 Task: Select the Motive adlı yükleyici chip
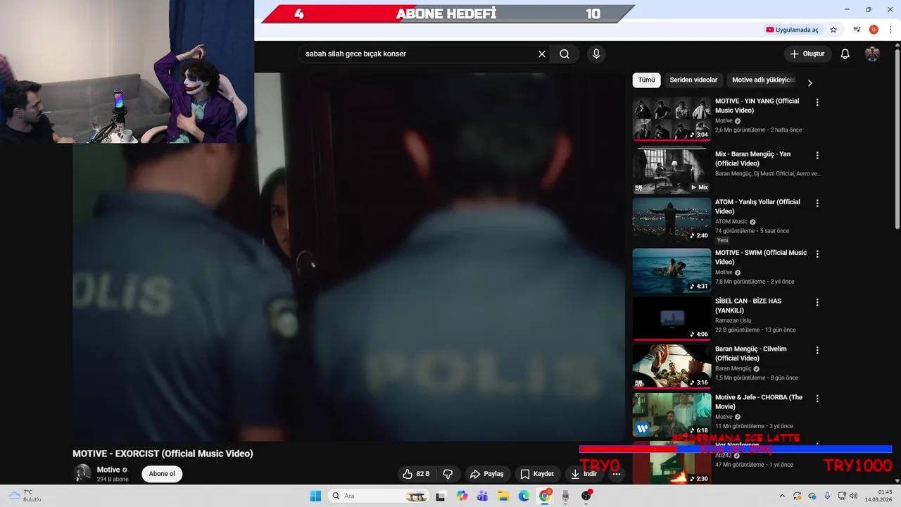tap(763, 80)
